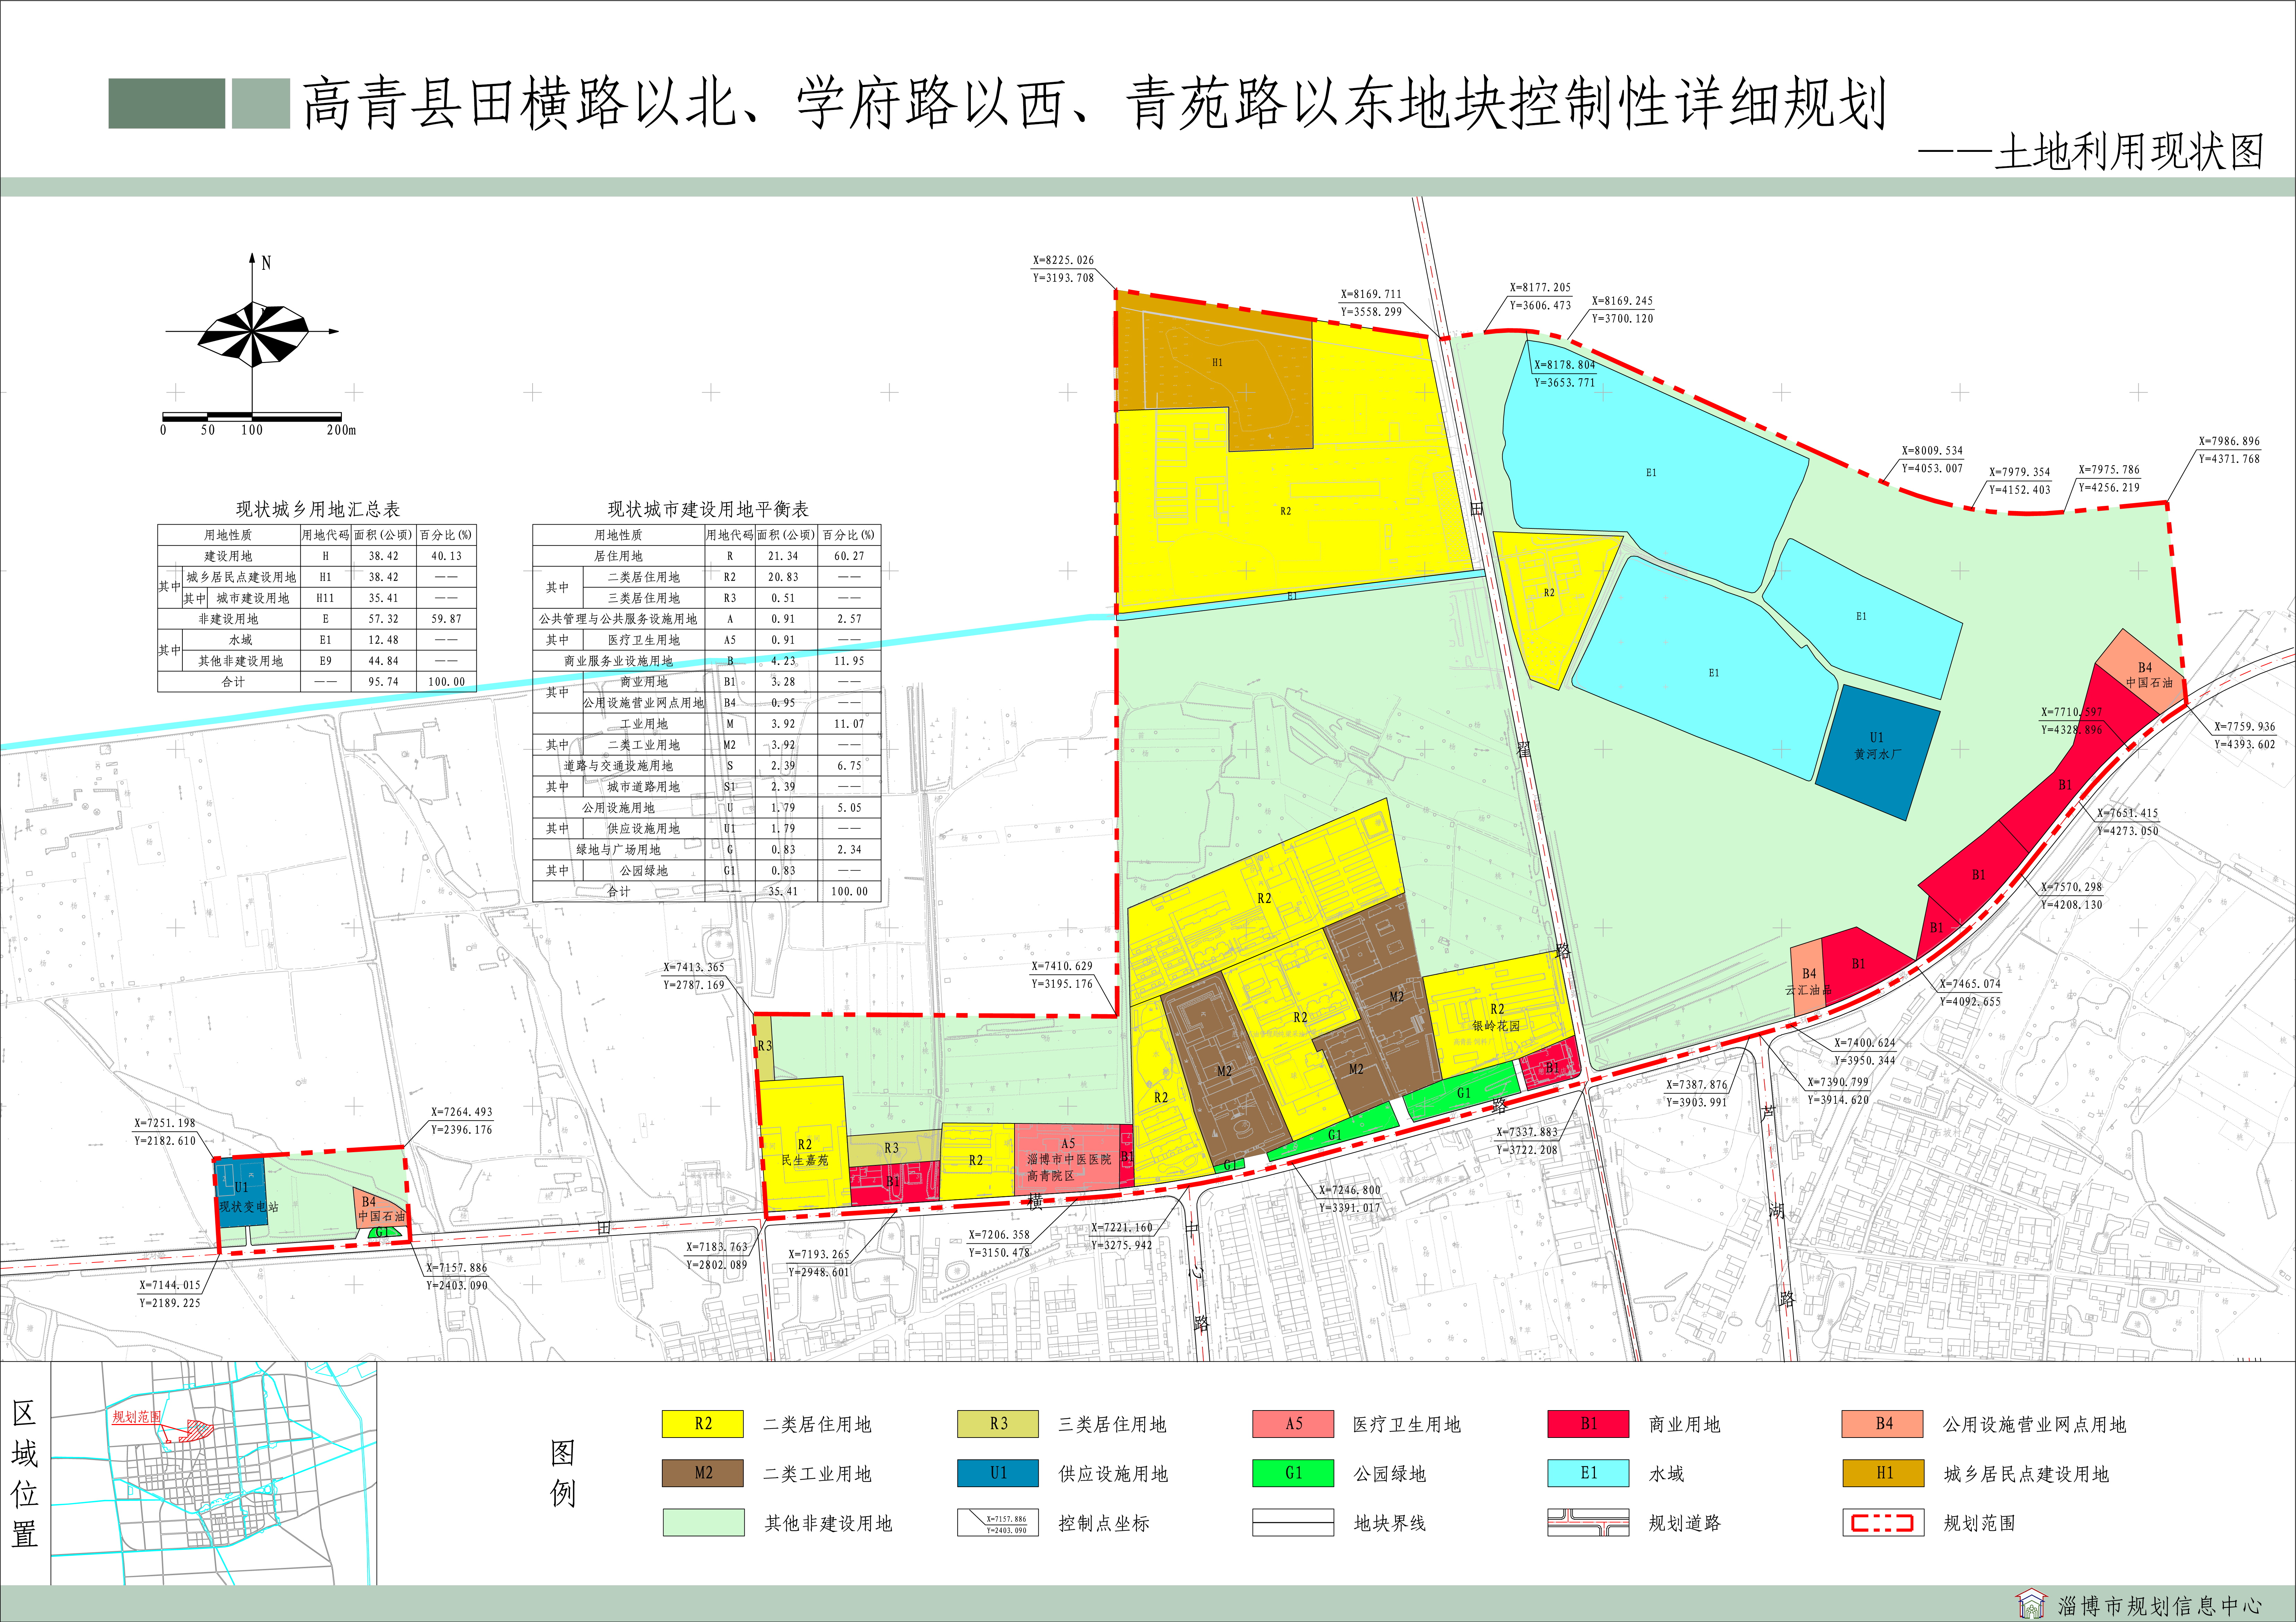Click the 供应设施用地 legend text
This screenshot has width=2296, height=1622.
pyautogui.click(x=1113, y=1474)
